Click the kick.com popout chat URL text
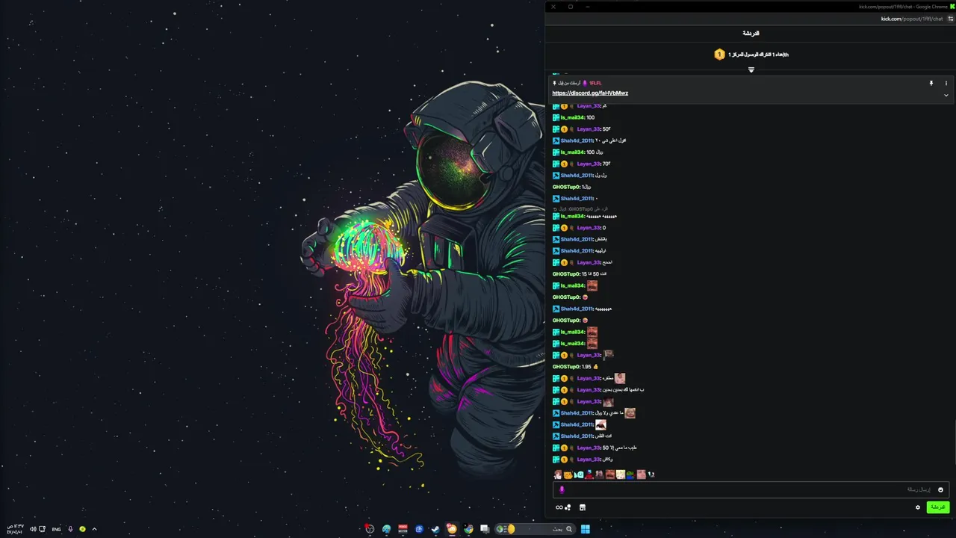 coord(912,19)
